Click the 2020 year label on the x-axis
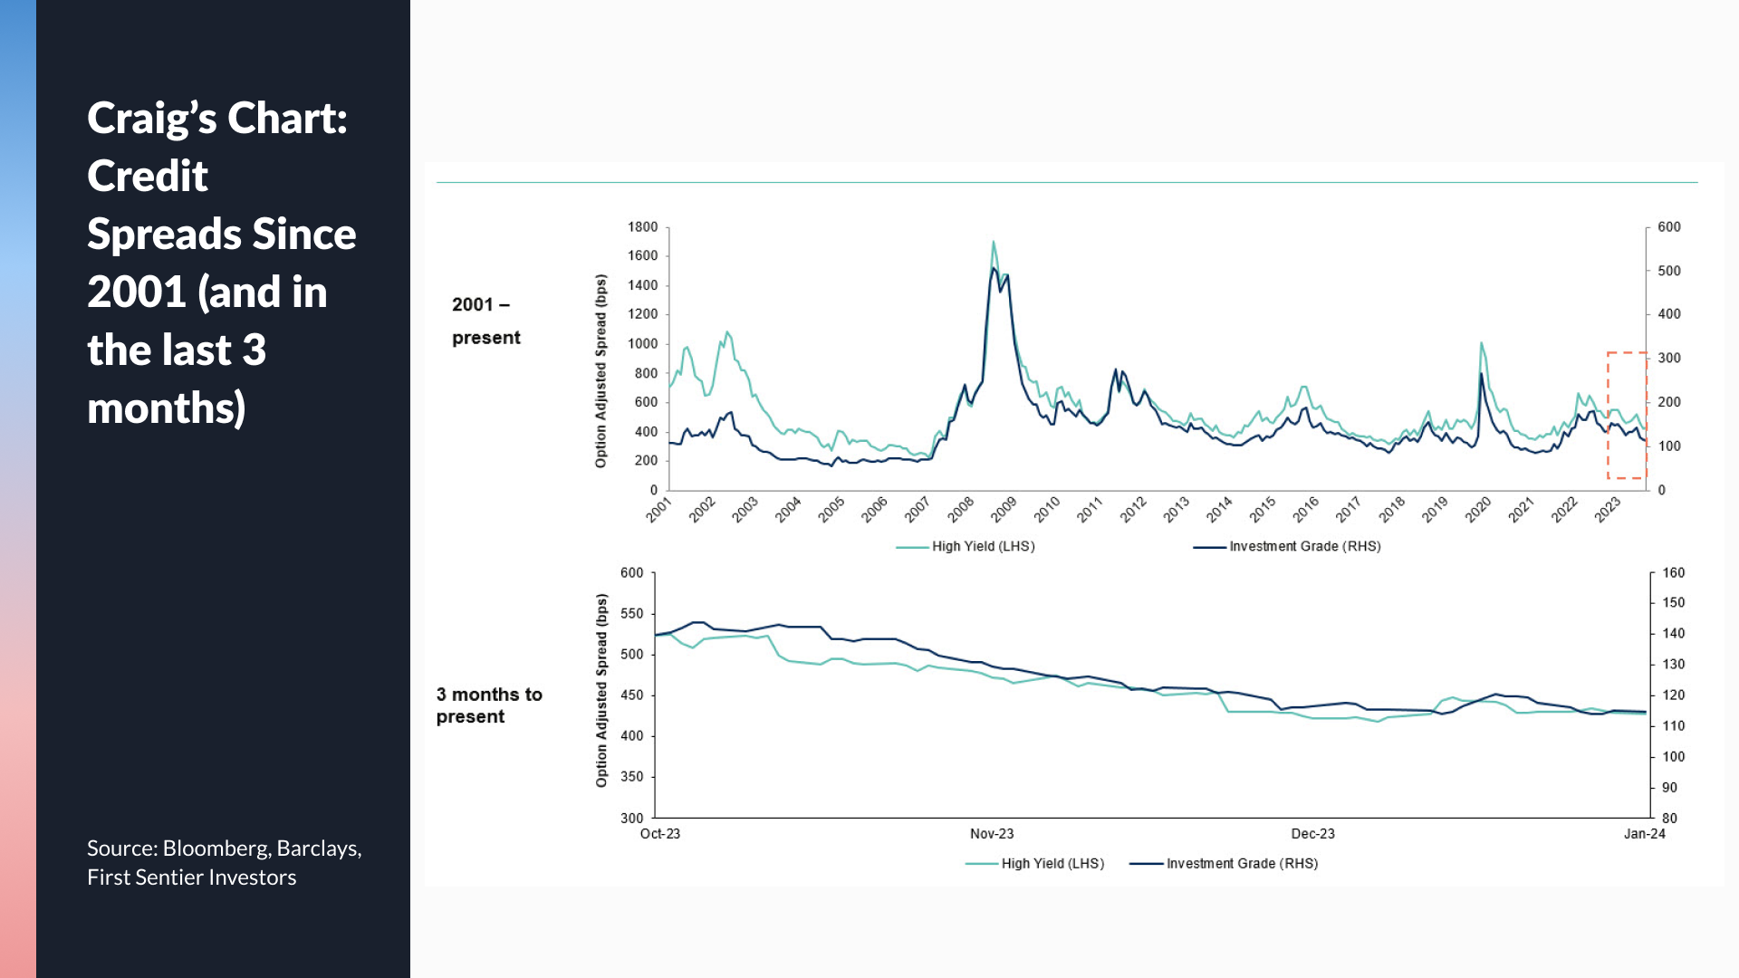1739x978 pixels. click(x=1478, y=509)
